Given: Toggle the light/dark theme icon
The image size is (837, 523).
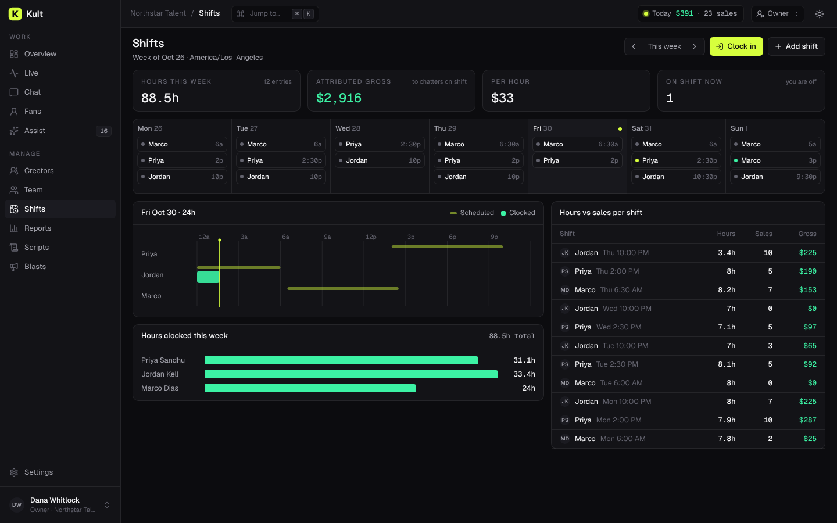Looking at the screenshot, I should point(820,14).
